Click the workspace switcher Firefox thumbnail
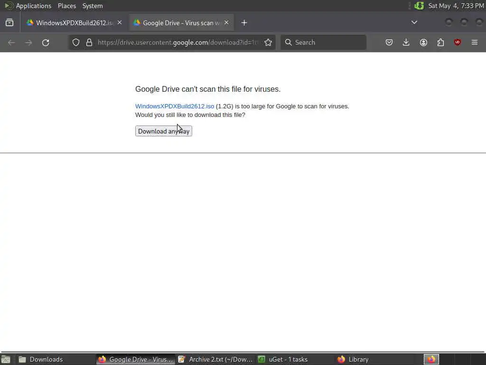 coord(431,359)
